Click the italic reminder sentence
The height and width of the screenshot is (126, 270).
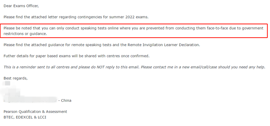134,67
